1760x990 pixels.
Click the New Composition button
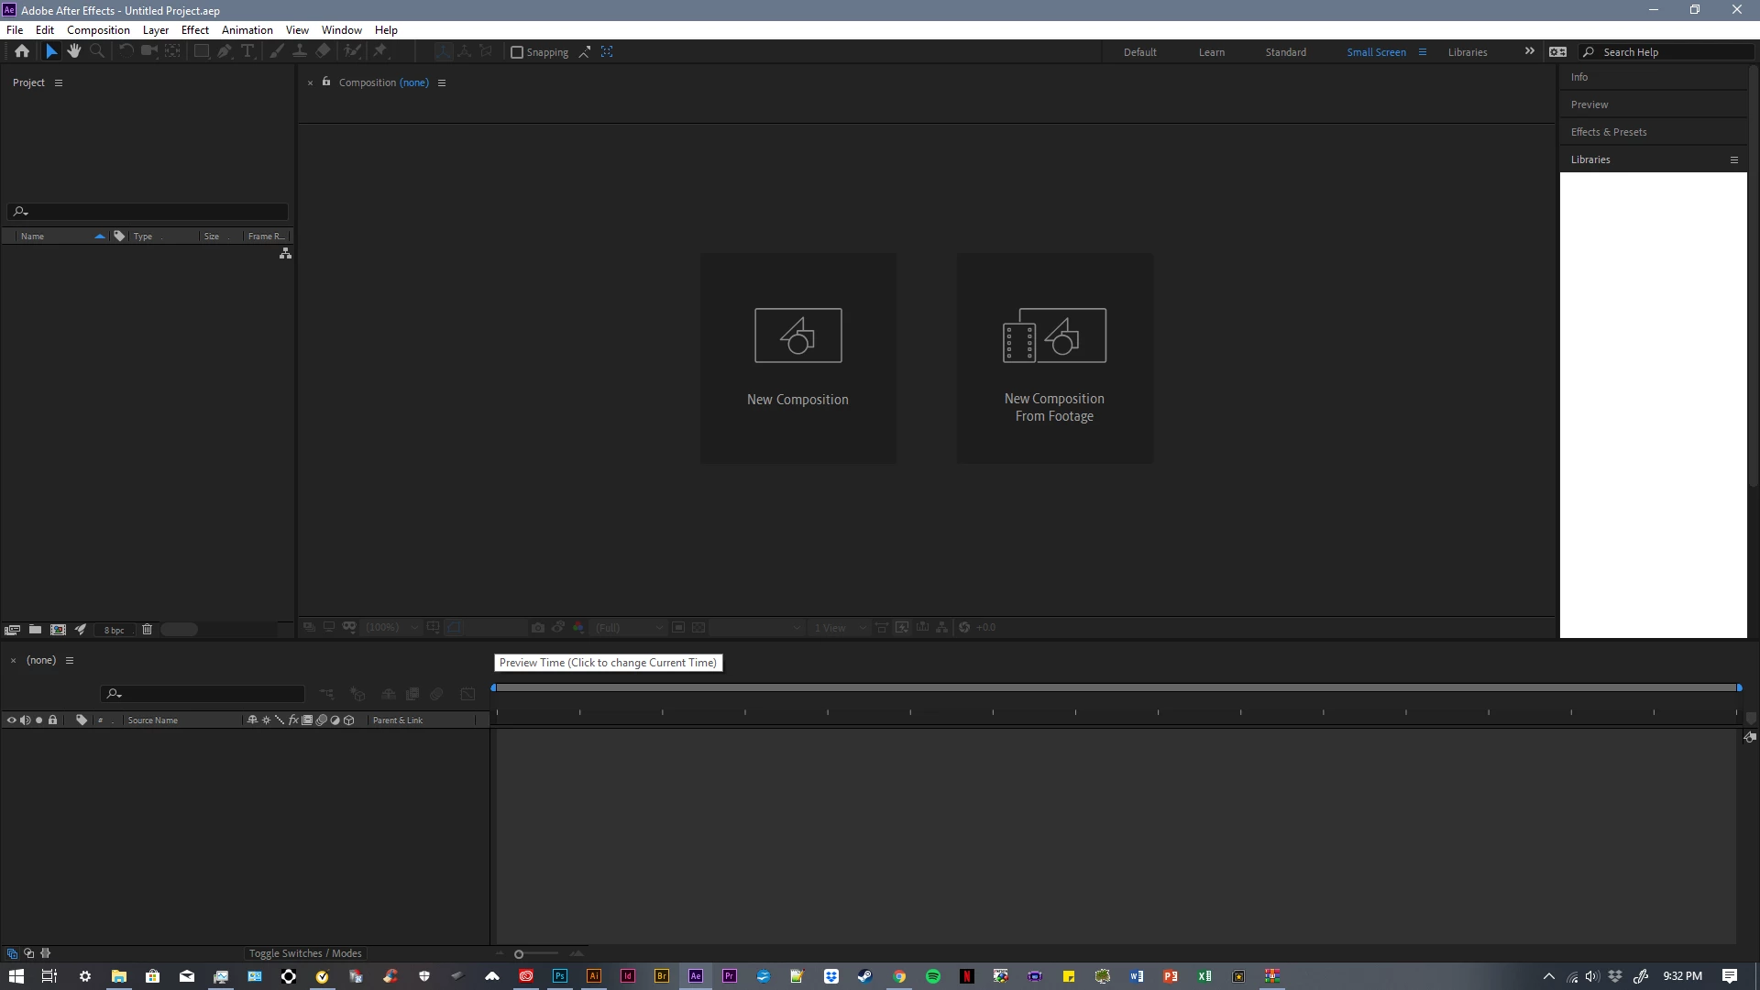click(797, 357)
